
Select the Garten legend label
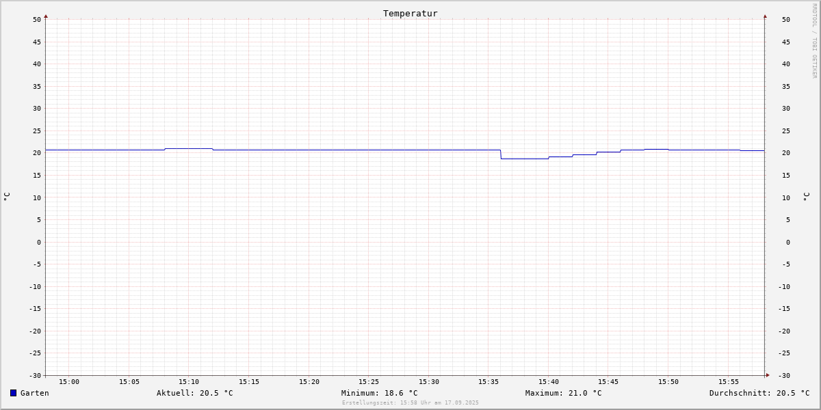(35, 393)
